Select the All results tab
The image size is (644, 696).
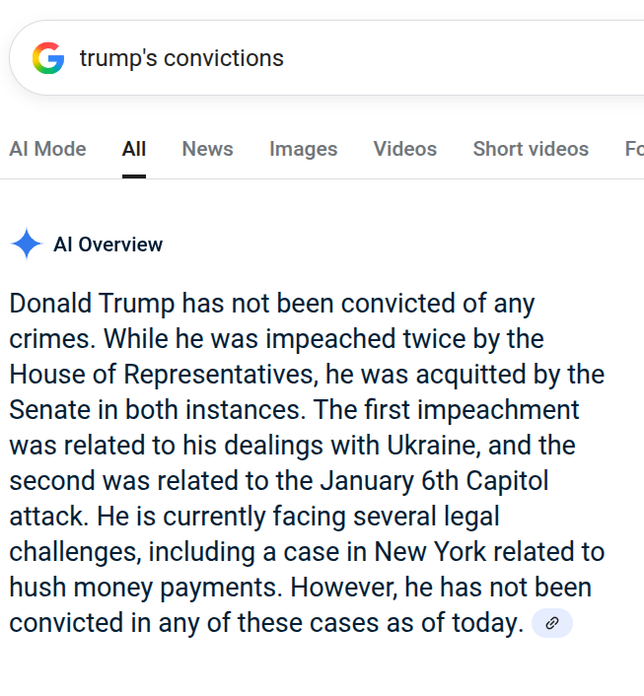[134, 149]
